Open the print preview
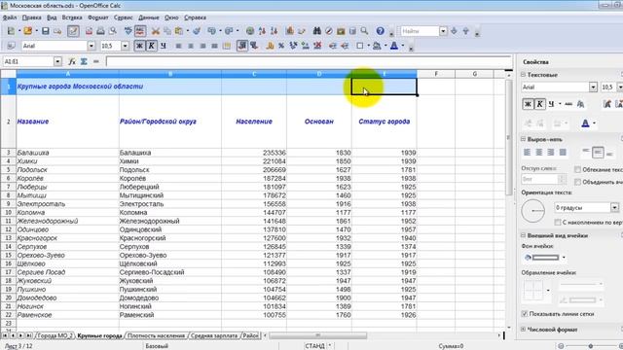The height and width of the screenshot is (350, 623). 113,31
